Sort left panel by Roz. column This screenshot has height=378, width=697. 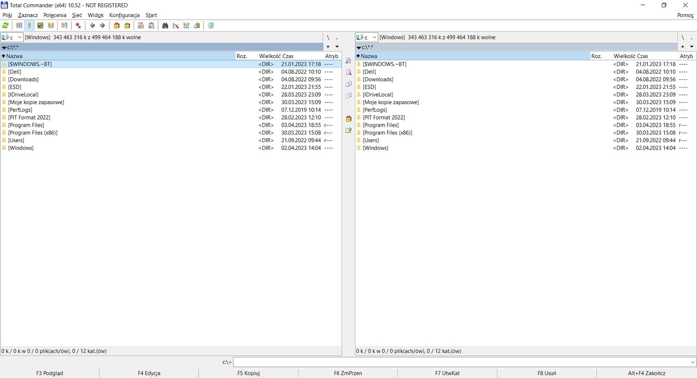246,56
